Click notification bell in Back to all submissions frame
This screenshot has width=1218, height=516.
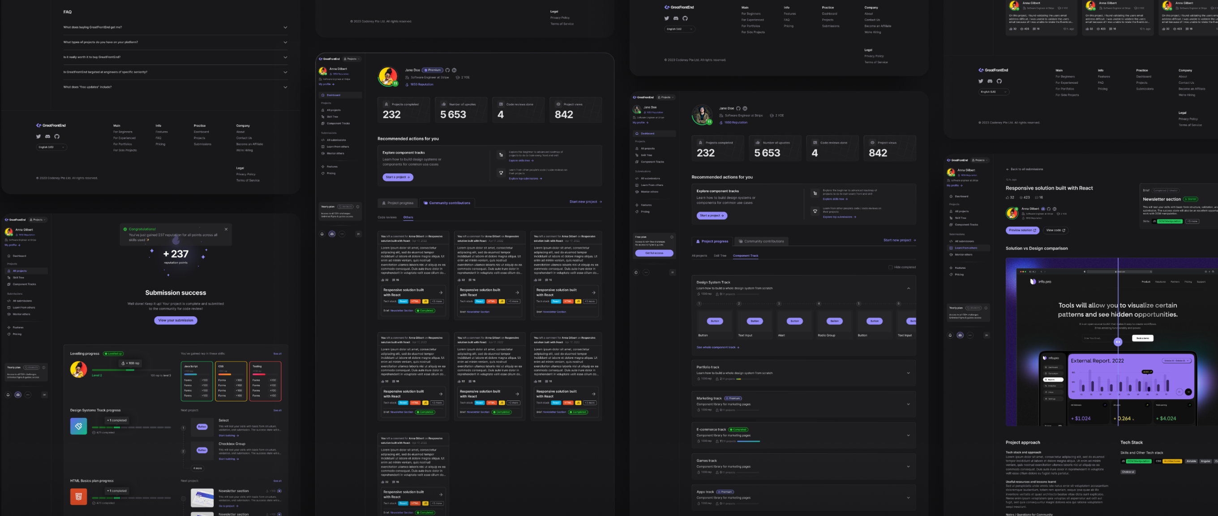click(x=950, y=335)
